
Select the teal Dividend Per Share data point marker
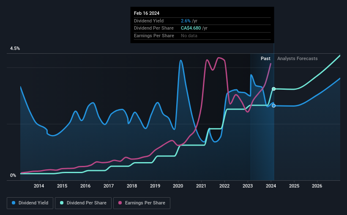(274, 89)
